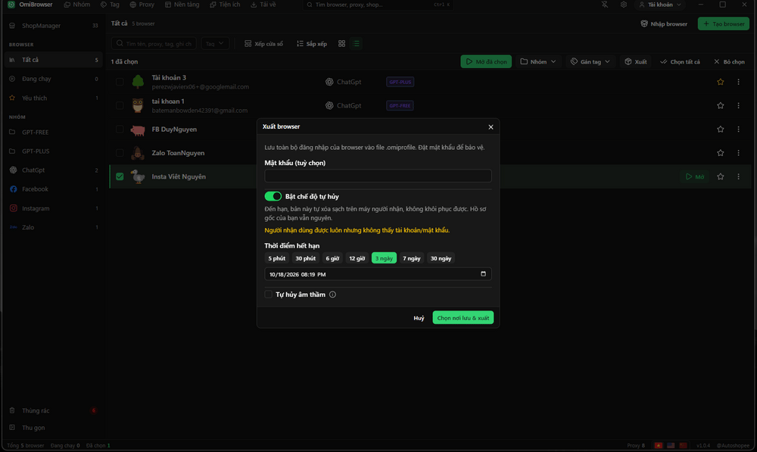This screenshot has width=757, height=452.
Task: Open the settings gear in title bar
Action: 623,5
